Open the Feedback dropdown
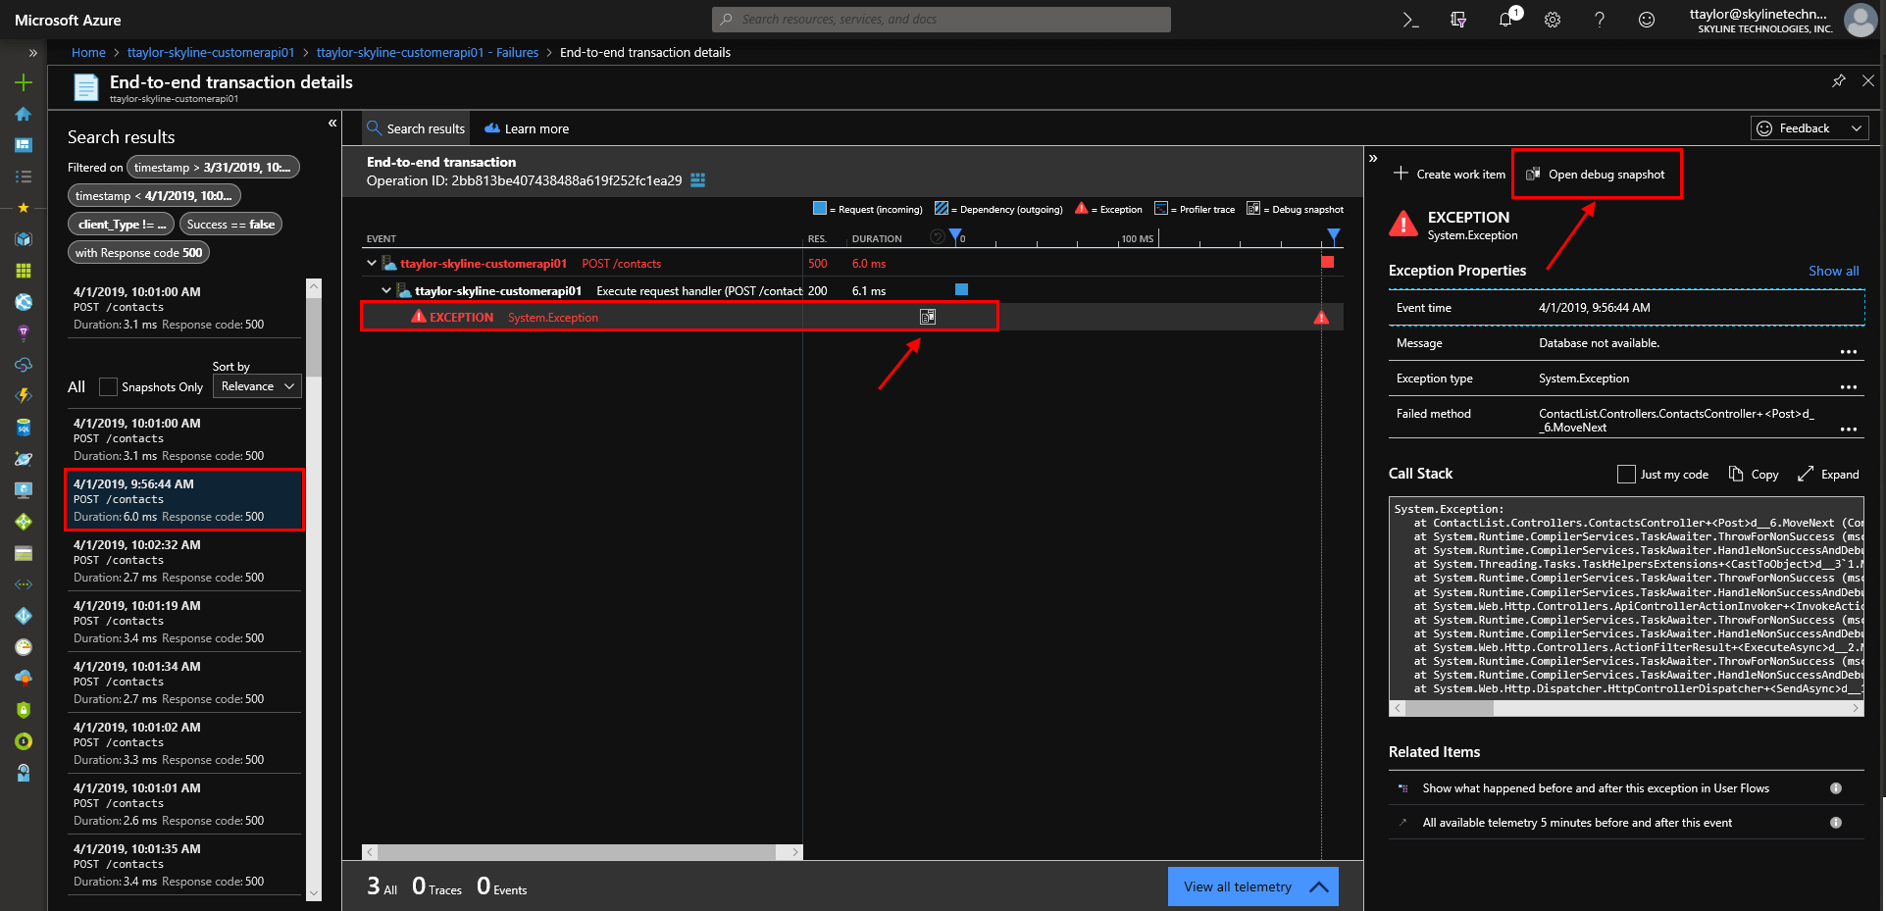The image size is (1886, 911). (1809, 128)
